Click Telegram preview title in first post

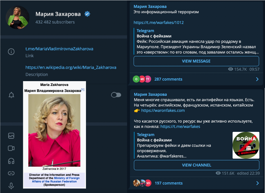point(145,31)
